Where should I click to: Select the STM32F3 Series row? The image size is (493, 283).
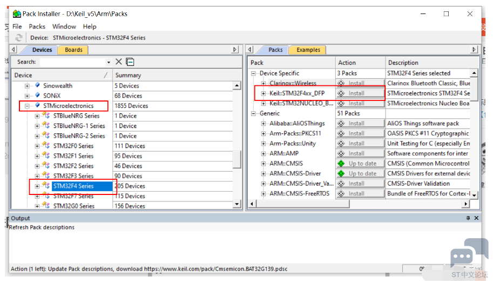coord(73,176)
